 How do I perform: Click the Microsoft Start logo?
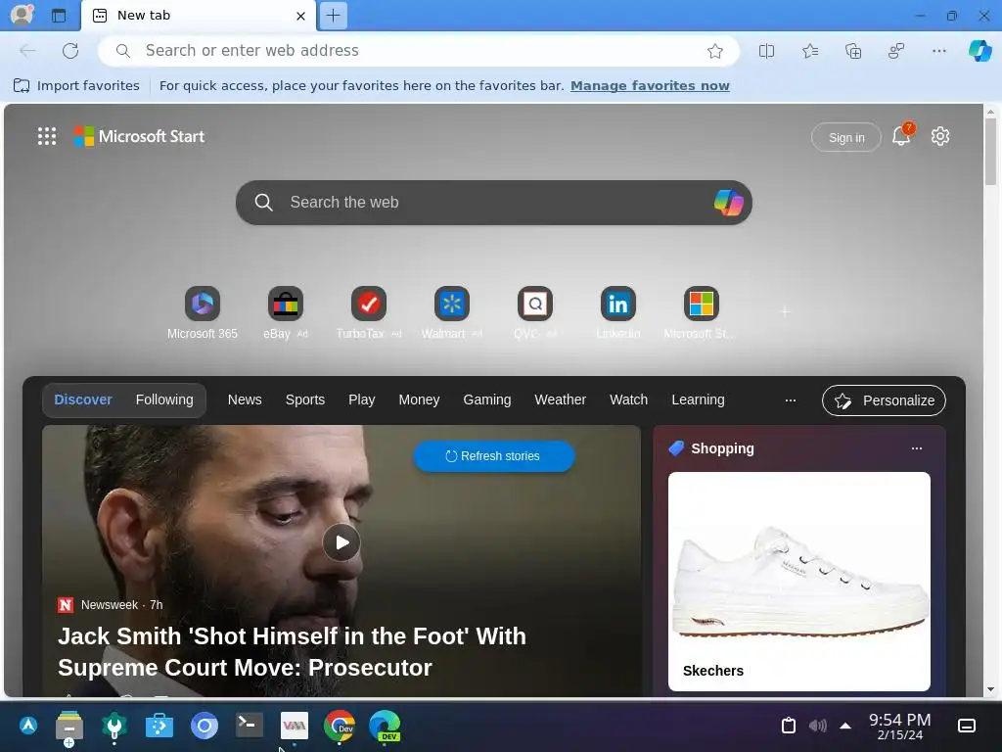[x=139, y=136]
